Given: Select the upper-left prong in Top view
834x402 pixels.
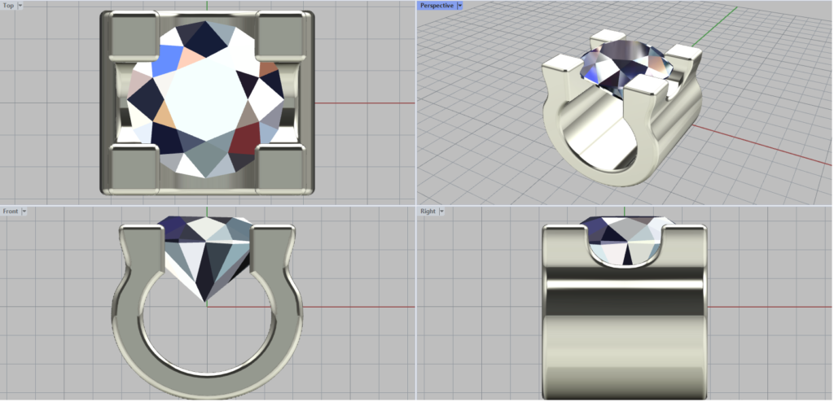Looking at the screenshot, I should (x=129, y=36).
